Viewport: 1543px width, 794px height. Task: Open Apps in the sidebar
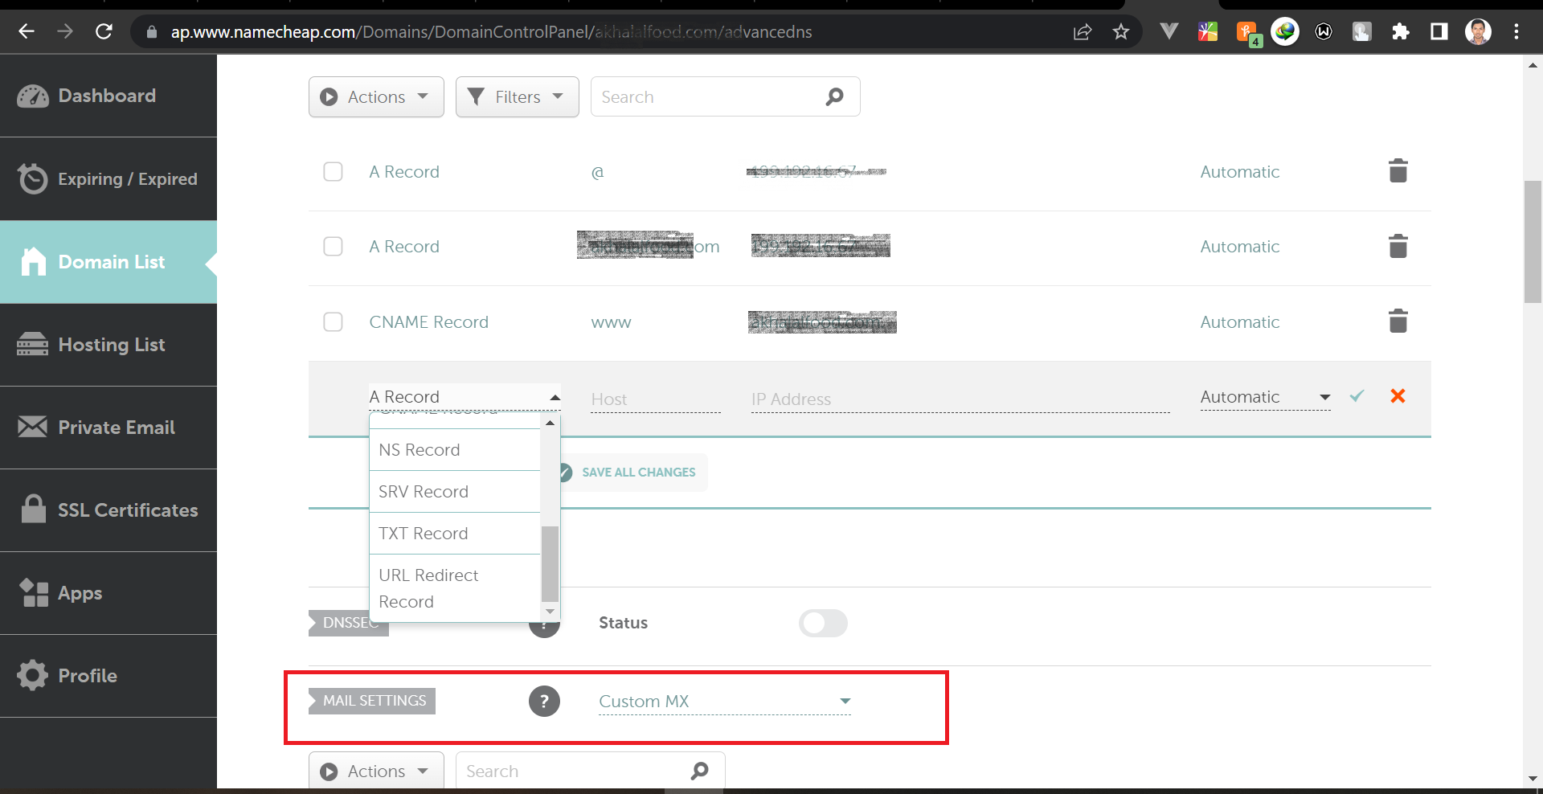click(108, 593)
